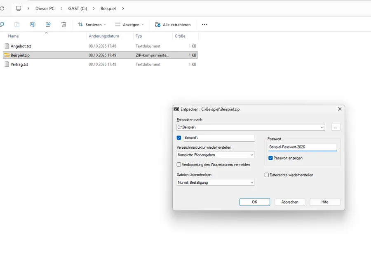Image resolution: width=371 pixels, height=257 pixels.
Task: Click GAST (C:) in the breadcrumb
Action: pyautogui.click(x=77, y=9)
